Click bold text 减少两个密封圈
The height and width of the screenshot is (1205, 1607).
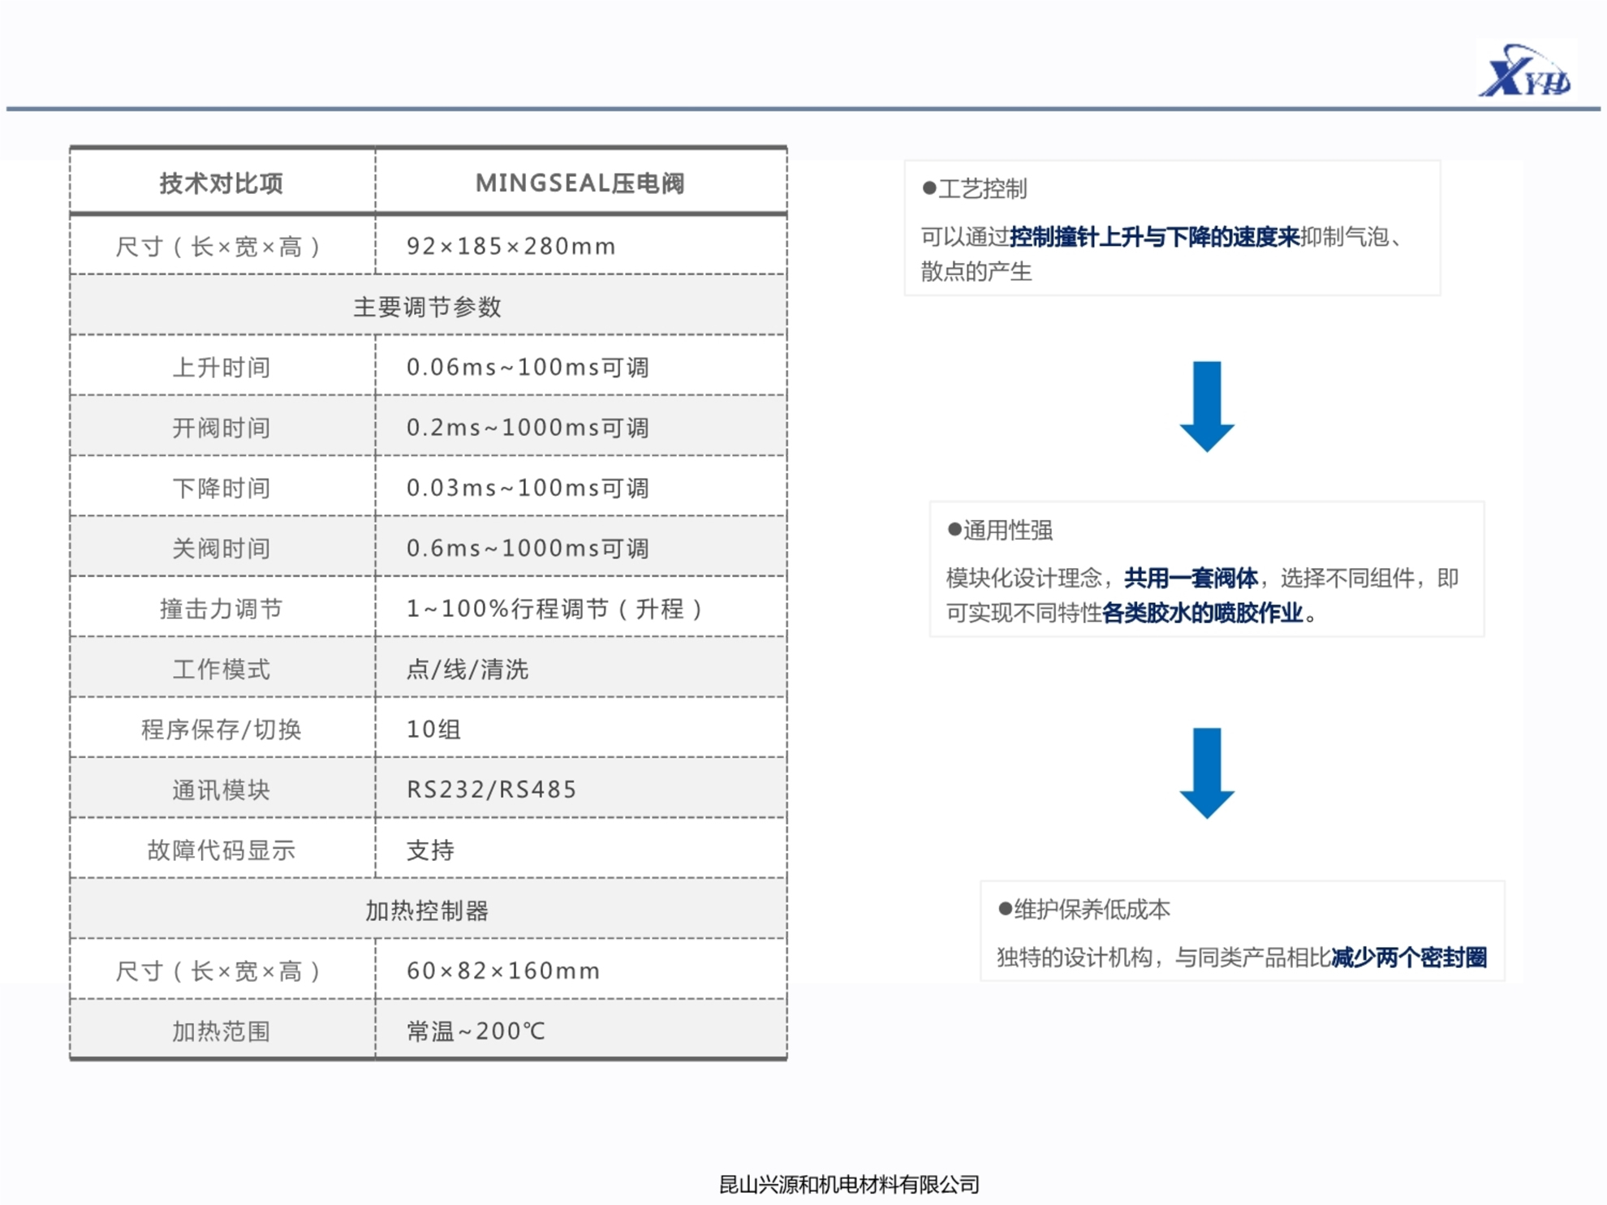click(x=1409, y=958)
